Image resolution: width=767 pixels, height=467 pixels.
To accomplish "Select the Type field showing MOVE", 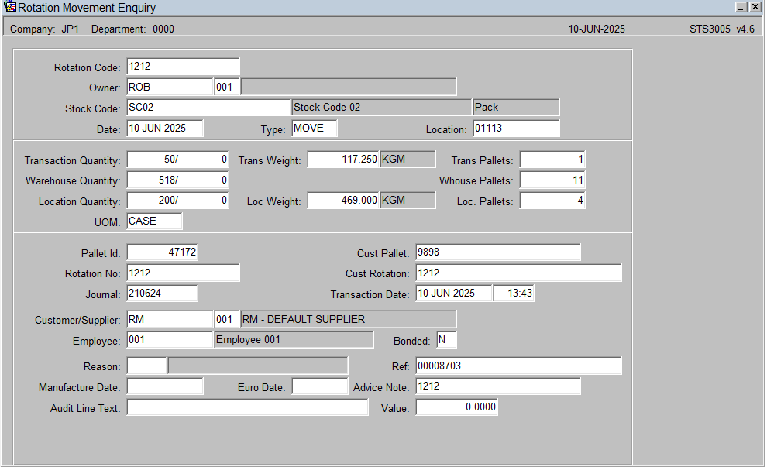I will tap(315, 128).
